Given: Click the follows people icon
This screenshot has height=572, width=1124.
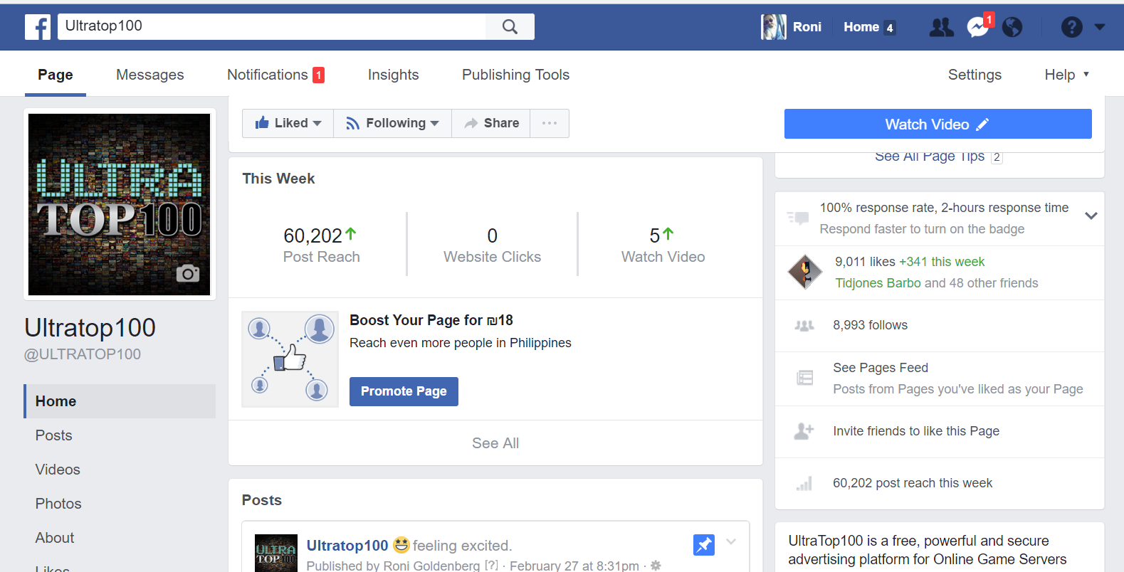Looking at the screenshot, I should click(804, 326).
